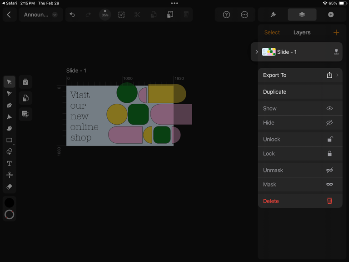Select the Selection arrow tool

(10, 82)
